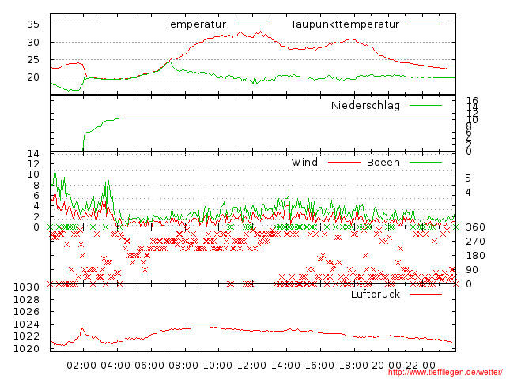506x379 pixels.
Task: Click the 270 wind direction axis value
Action: (x=475, y=242)
